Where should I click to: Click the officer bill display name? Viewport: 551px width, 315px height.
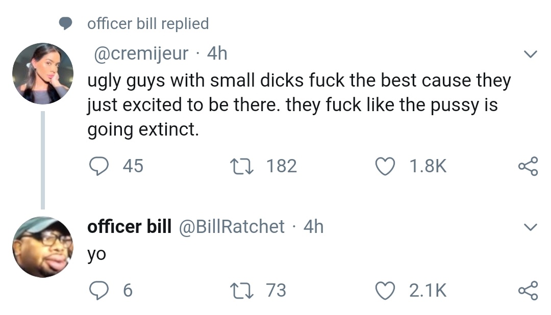tap(130, 226)
